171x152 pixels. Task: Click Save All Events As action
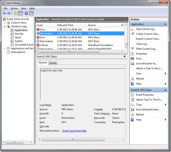(x=147, y=64)
